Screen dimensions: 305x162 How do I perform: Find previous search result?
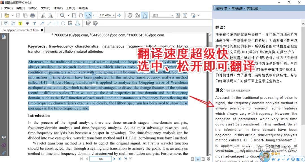178,15
